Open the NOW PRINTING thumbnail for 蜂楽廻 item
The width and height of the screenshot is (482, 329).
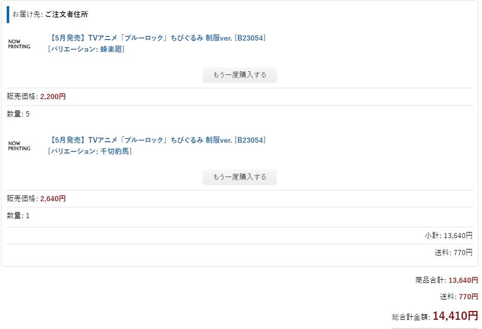pyautogui.click(x=19, y=44)
